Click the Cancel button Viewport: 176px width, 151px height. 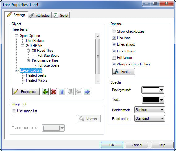point(137,145)
